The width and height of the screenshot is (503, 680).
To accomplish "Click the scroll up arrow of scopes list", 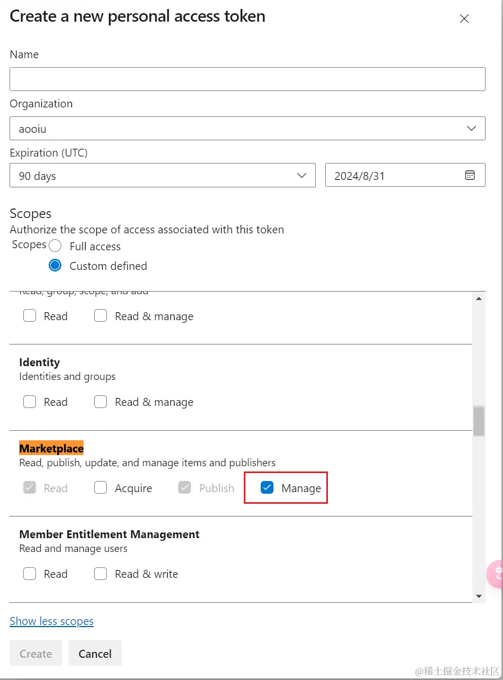I will pos(479,298).
